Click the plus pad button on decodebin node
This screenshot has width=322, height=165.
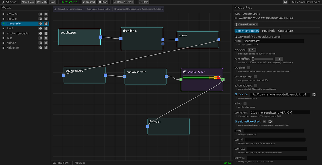[163, 44]
